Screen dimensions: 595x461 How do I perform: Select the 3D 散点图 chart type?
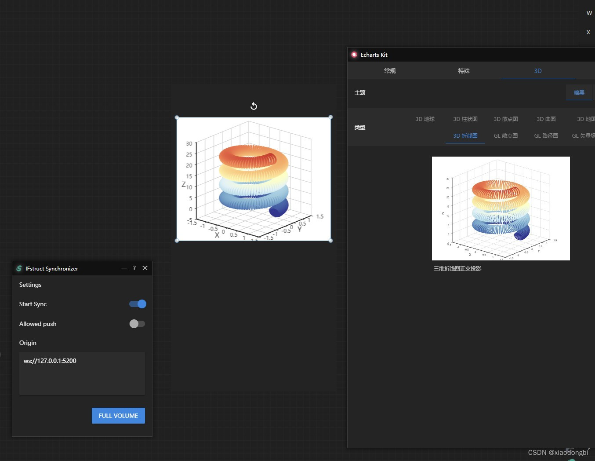pyautogui.click(x=505, y=119)
